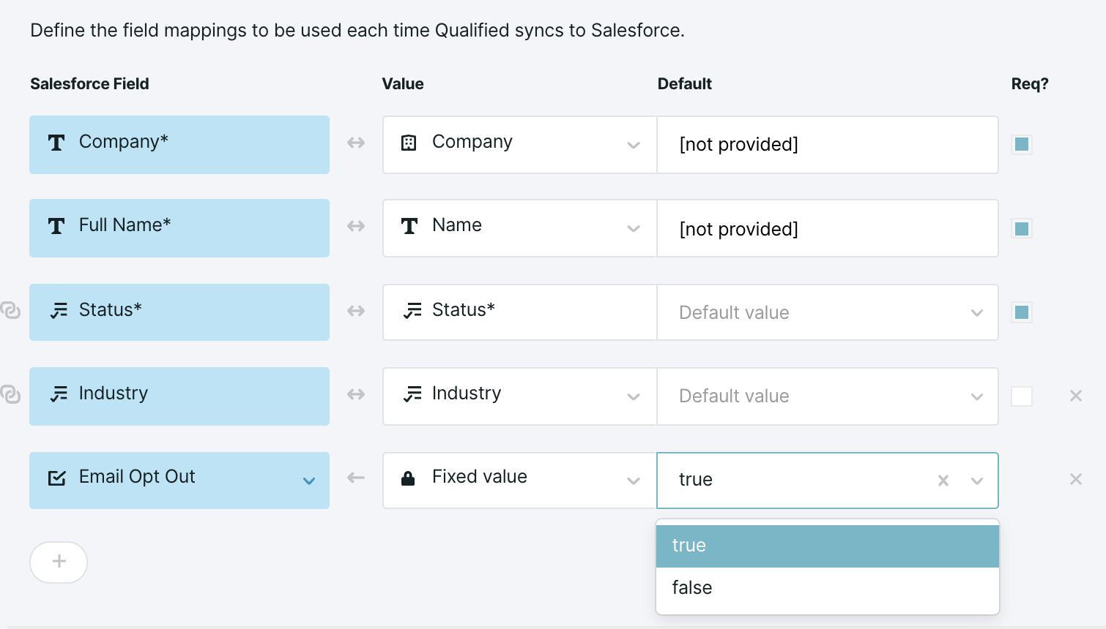Click the building icon in the Company value selector
Image resolution: width=1106 pixels, height=629 pixels.
pos(409,143)
